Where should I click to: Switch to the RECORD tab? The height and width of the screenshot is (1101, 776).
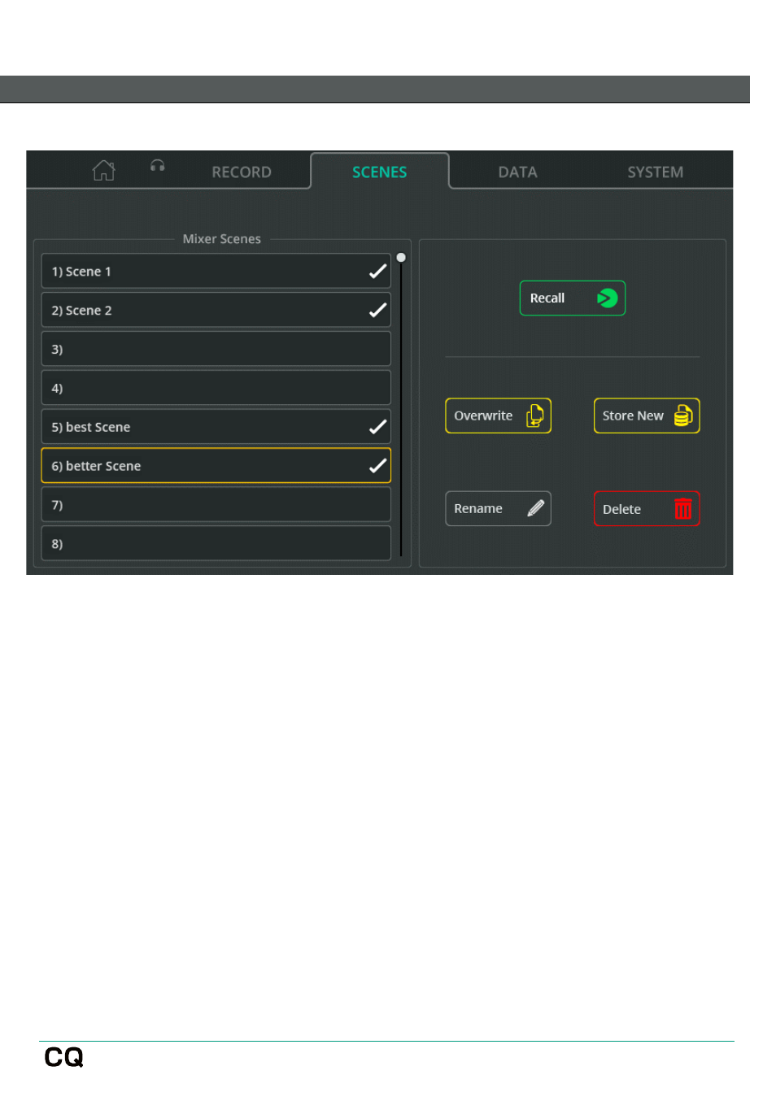[x=242, y=172]
